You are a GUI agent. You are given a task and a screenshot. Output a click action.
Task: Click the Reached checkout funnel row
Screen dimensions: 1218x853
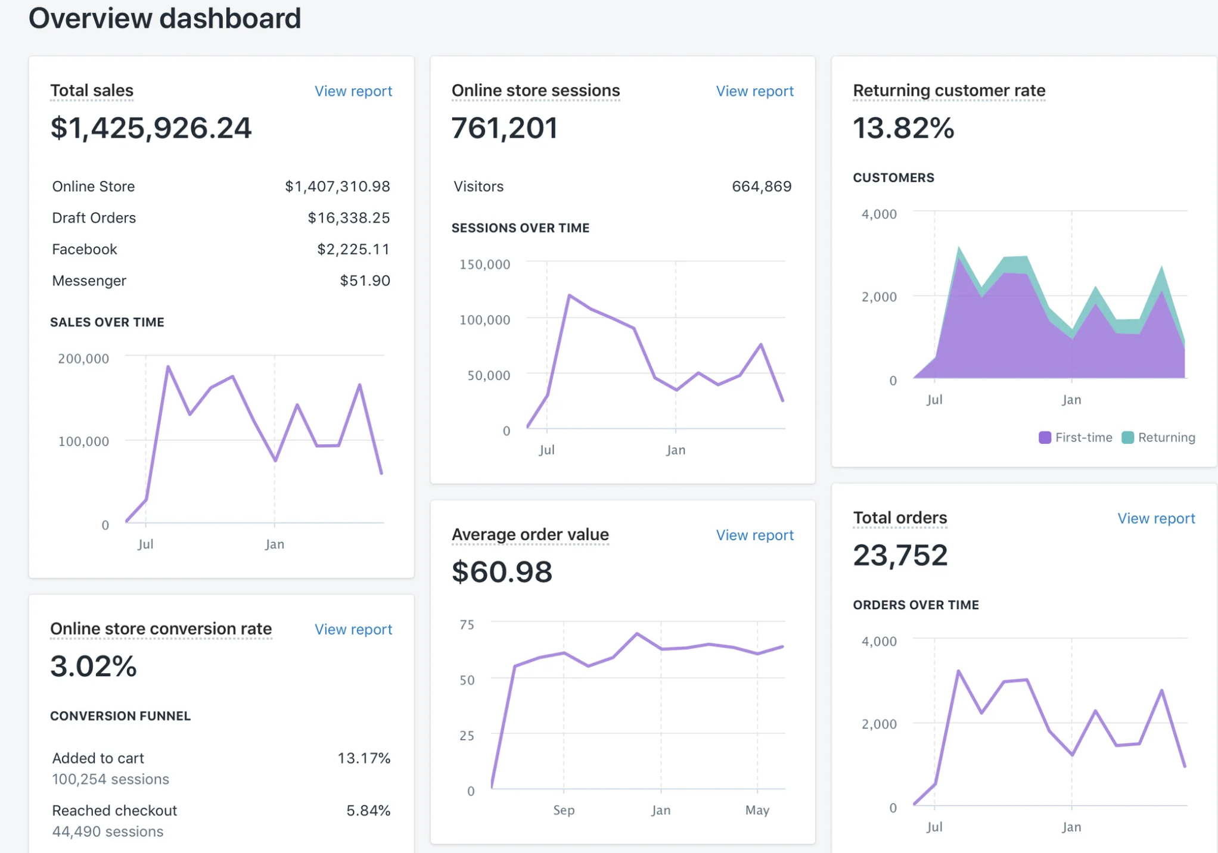[x=221, y=821]
